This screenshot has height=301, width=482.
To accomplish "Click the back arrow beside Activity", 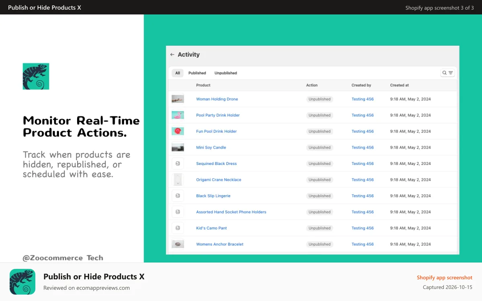I will (x=172, y=55).
